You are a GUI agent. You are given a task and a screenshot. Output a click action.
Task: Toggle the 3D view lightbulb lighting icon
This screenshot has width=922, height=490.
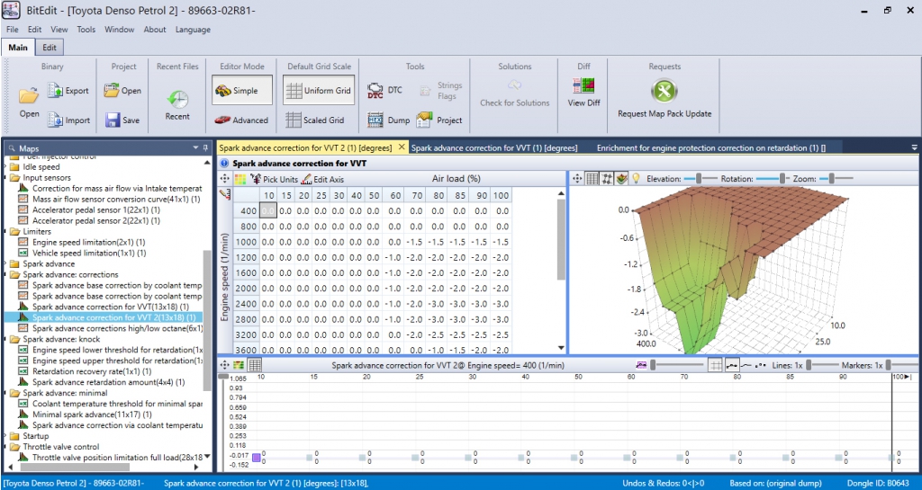coord(635,178)
